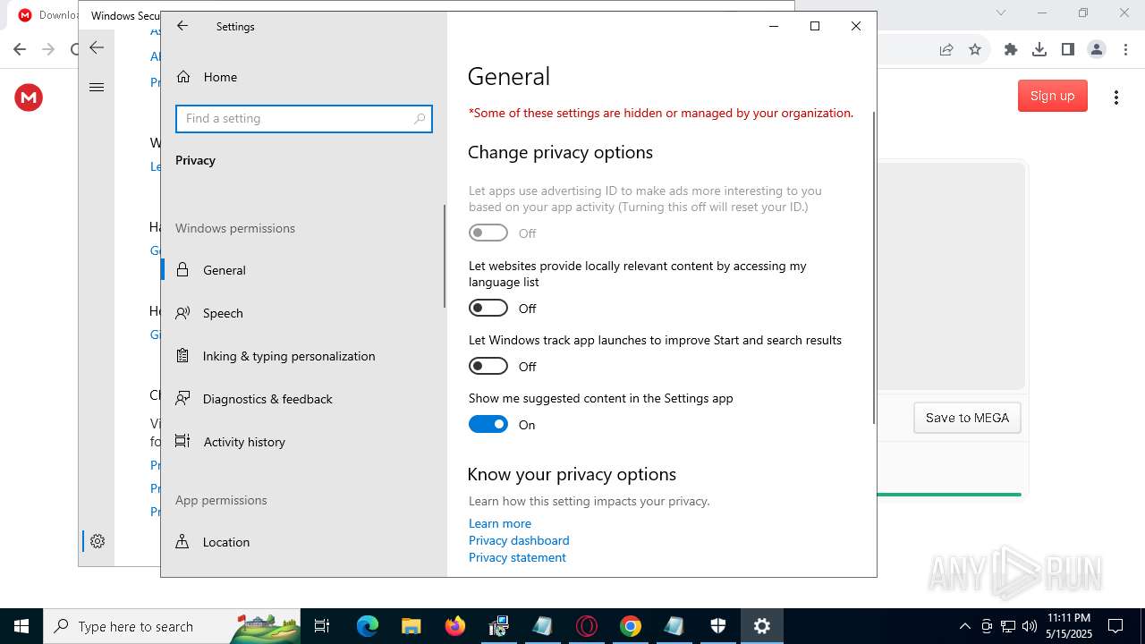The height and width of the screenshot is (644, 1145).
Task: Switch to Windows Security taskbar icon
Action: (x=718, y=626)
